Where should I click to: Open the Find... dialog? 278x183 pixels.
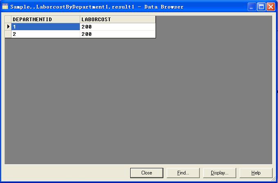183,173
